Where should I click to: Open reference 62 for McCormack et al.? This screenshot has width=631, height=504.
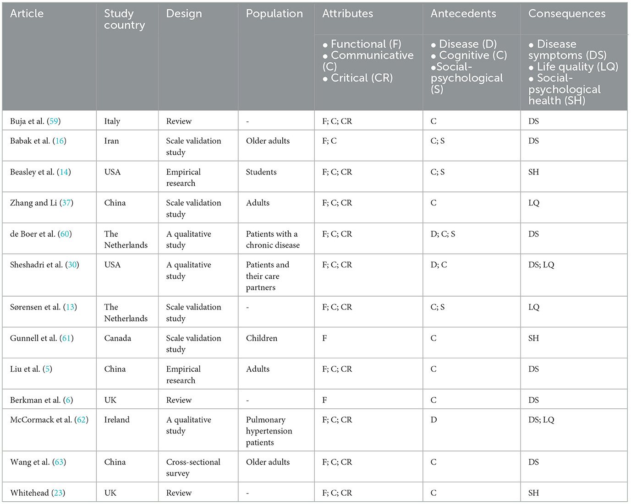point(82,420)
